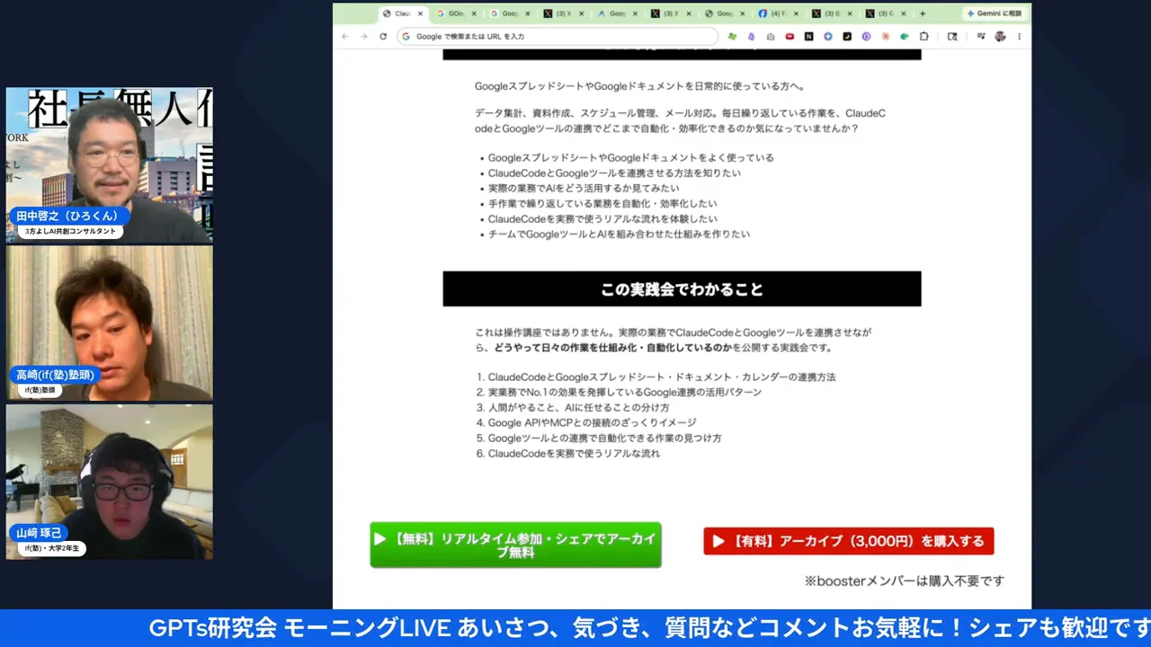The width and height of the screenshot is (1151, 647).
Task: Click the ※boosterメンバーは購入不要です note
Action: click(904, 581)
